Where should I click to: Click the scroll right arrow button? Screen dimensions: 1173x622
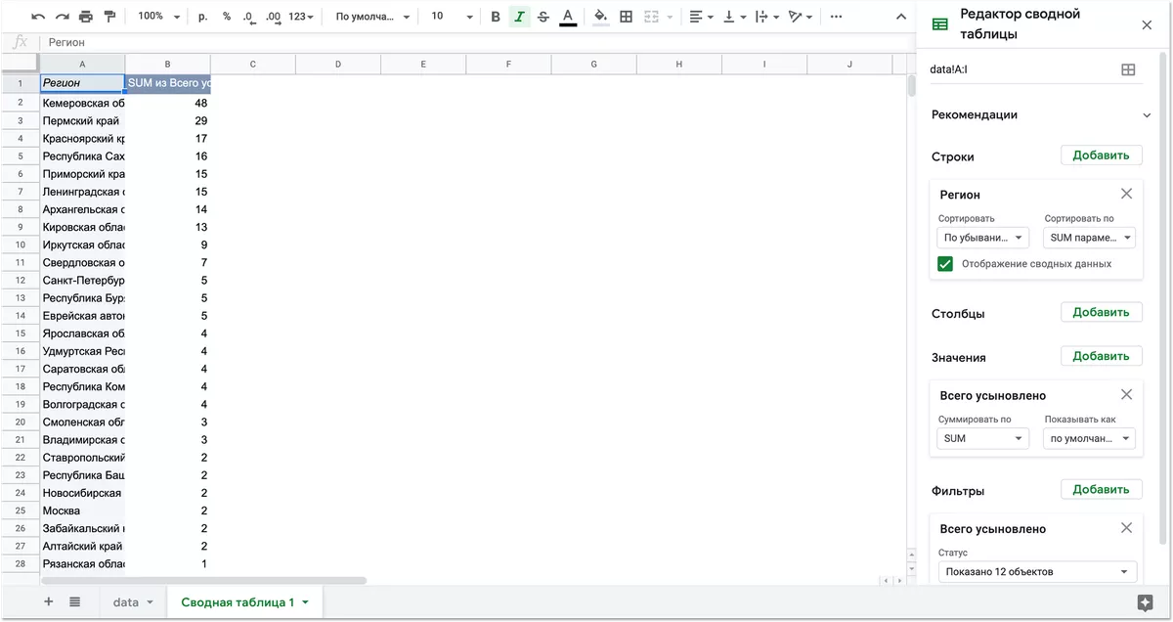click(x=898, y=581)
